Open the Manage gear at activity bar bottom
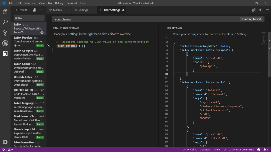Image resolution: width=271 pixels, height=152 pixels. 5,142
